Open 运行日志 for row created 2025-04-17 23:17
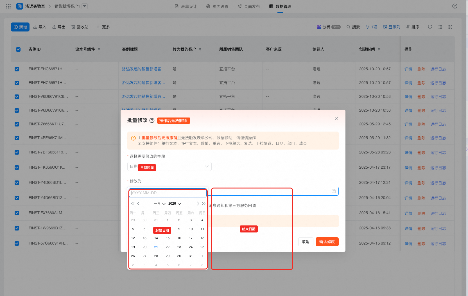The height and width of the screenshot is (296, 468). (x=438, y=168)
